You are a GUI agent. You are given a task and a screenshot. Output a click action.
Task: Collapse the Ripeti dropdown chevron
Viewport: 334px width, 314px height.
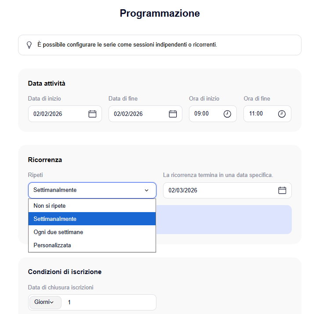pos(147,190)
